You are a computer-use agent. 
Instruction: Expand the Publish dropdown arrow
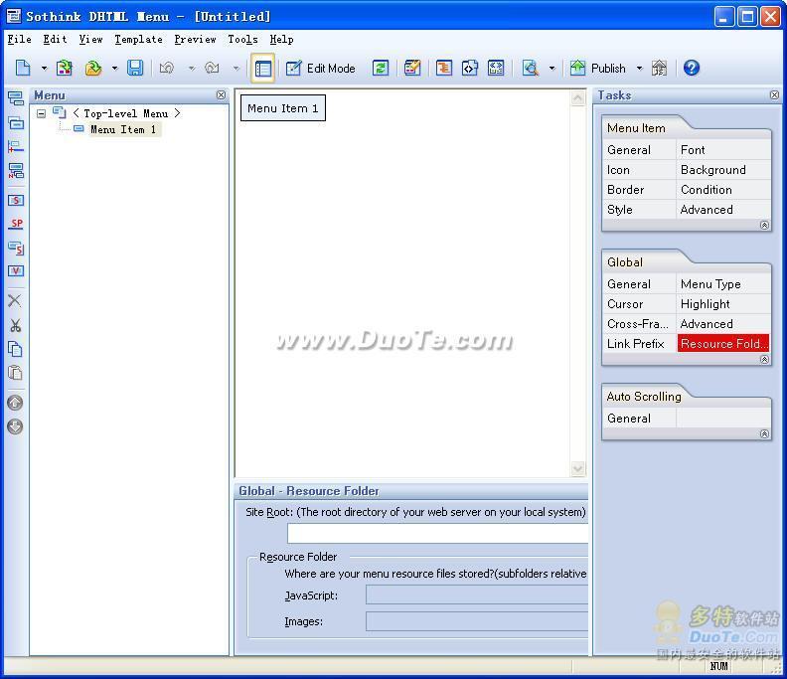pyautogui.click(x=640, y=68)
